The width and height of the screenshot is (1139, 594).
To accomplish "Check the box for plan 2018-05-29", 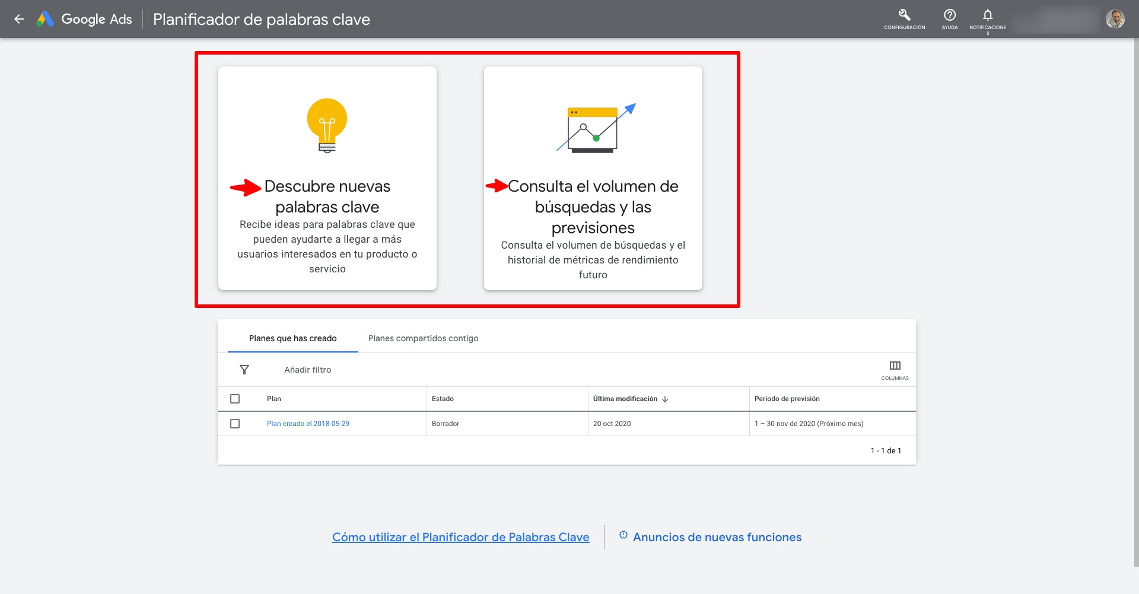I will (235, 424).
